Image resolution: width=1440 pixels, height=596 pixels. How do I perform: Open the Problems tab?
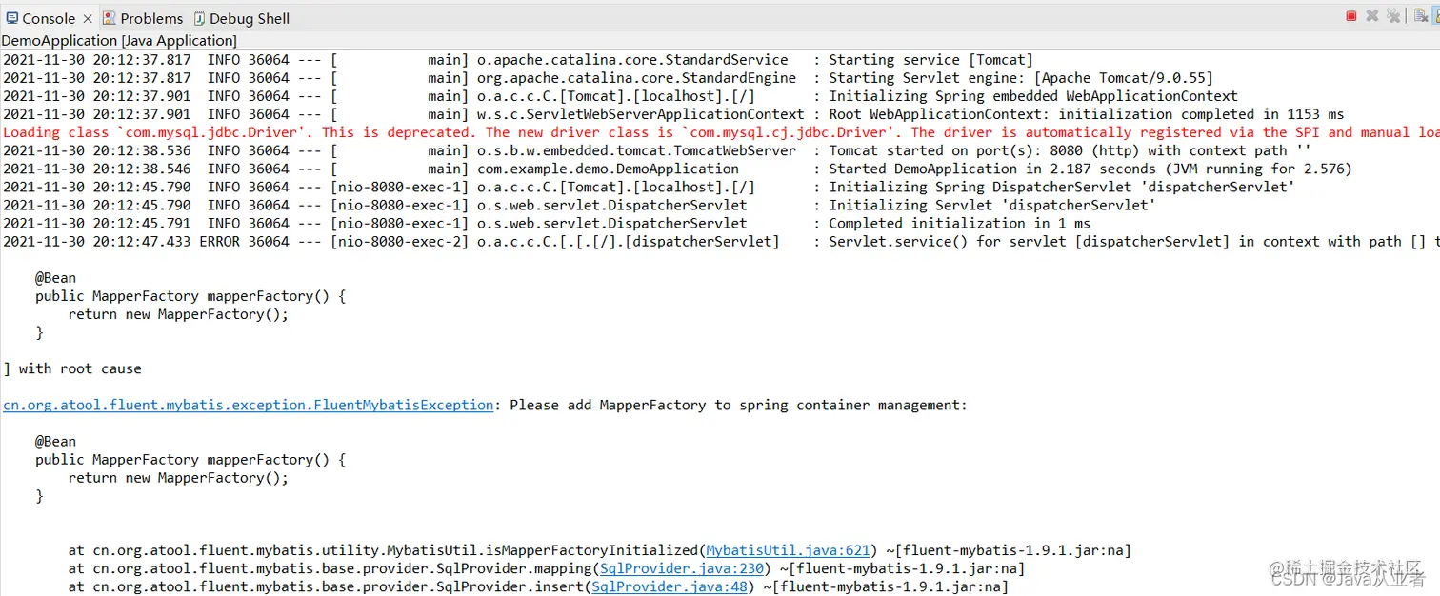pyautogui.click(x=143, y=18)
